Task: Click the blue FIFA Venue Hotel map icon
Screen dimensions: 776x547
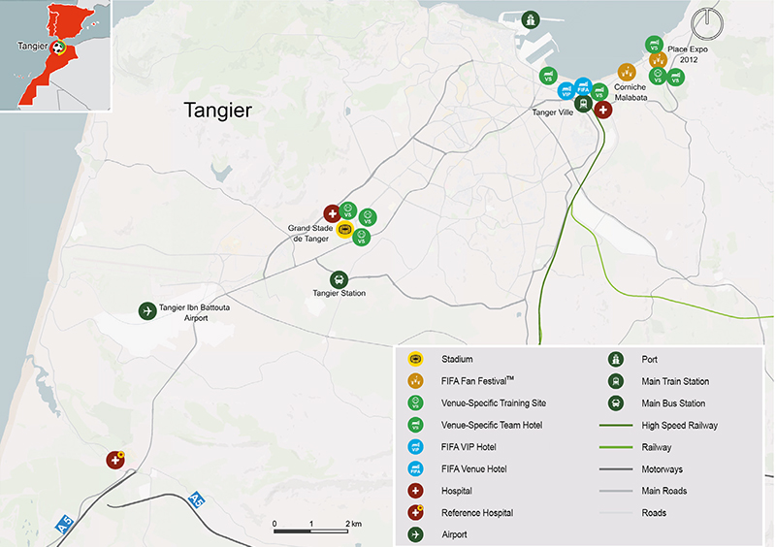Action: pos(583,86)
